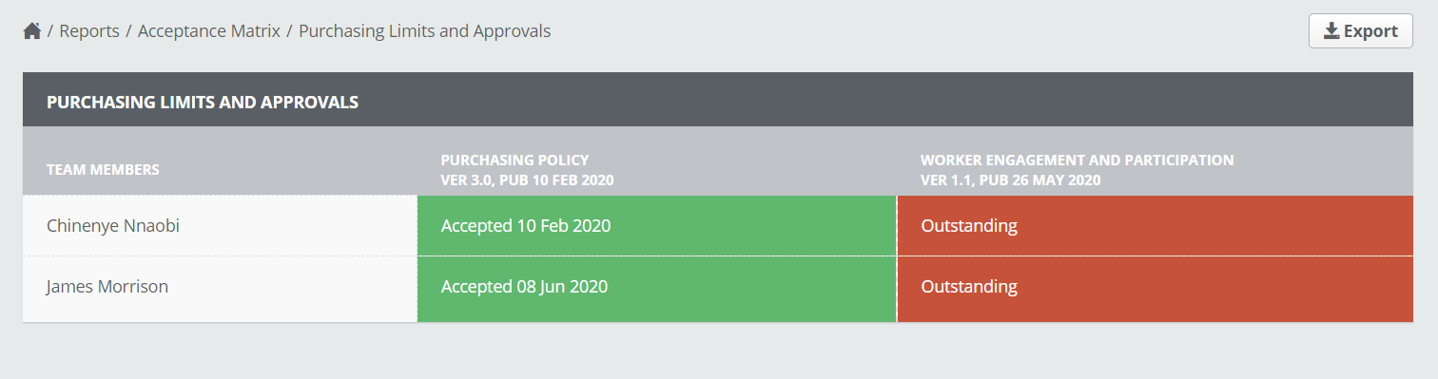Open the Acceptance Matrix breadcrumb link
Image resolution: width=1438 pixels, height=379 pixels.
click(x=209, y=31)
